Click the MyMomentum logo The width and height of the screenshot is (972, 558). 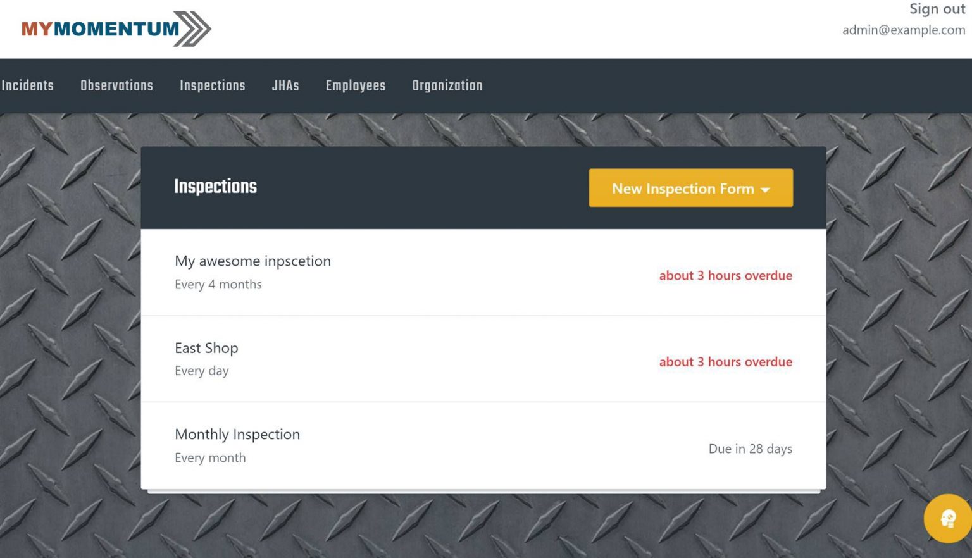116,28
